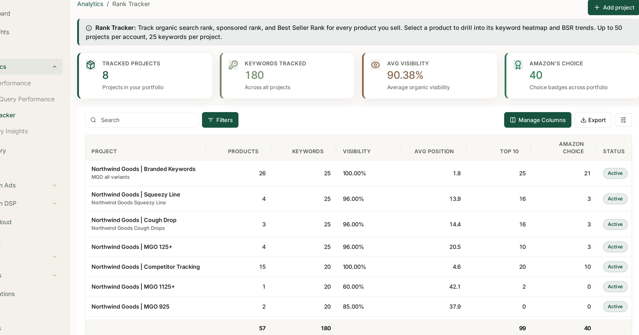Sort by the Visibility column header
Screen dimensions: 639x335
[x=357, y=152]
